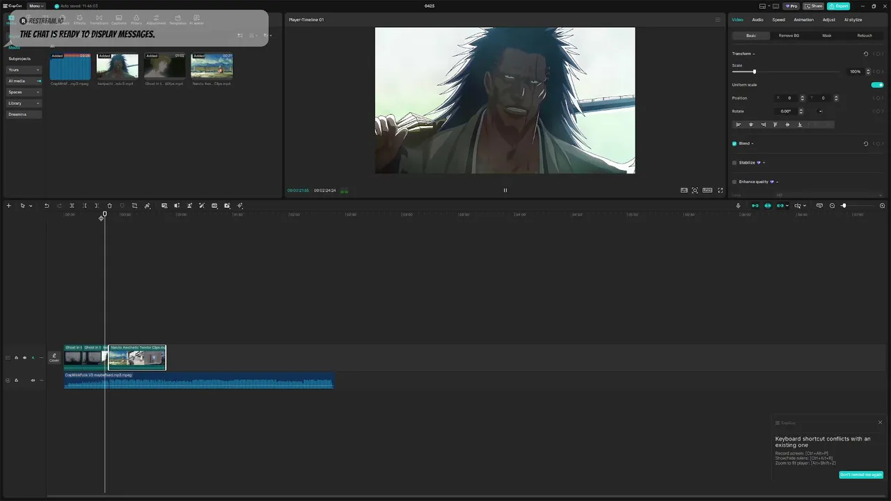Click the Pro button
The width and height of the screenshot is (891, 501).
pyautogui.click(x=791, y=6)
